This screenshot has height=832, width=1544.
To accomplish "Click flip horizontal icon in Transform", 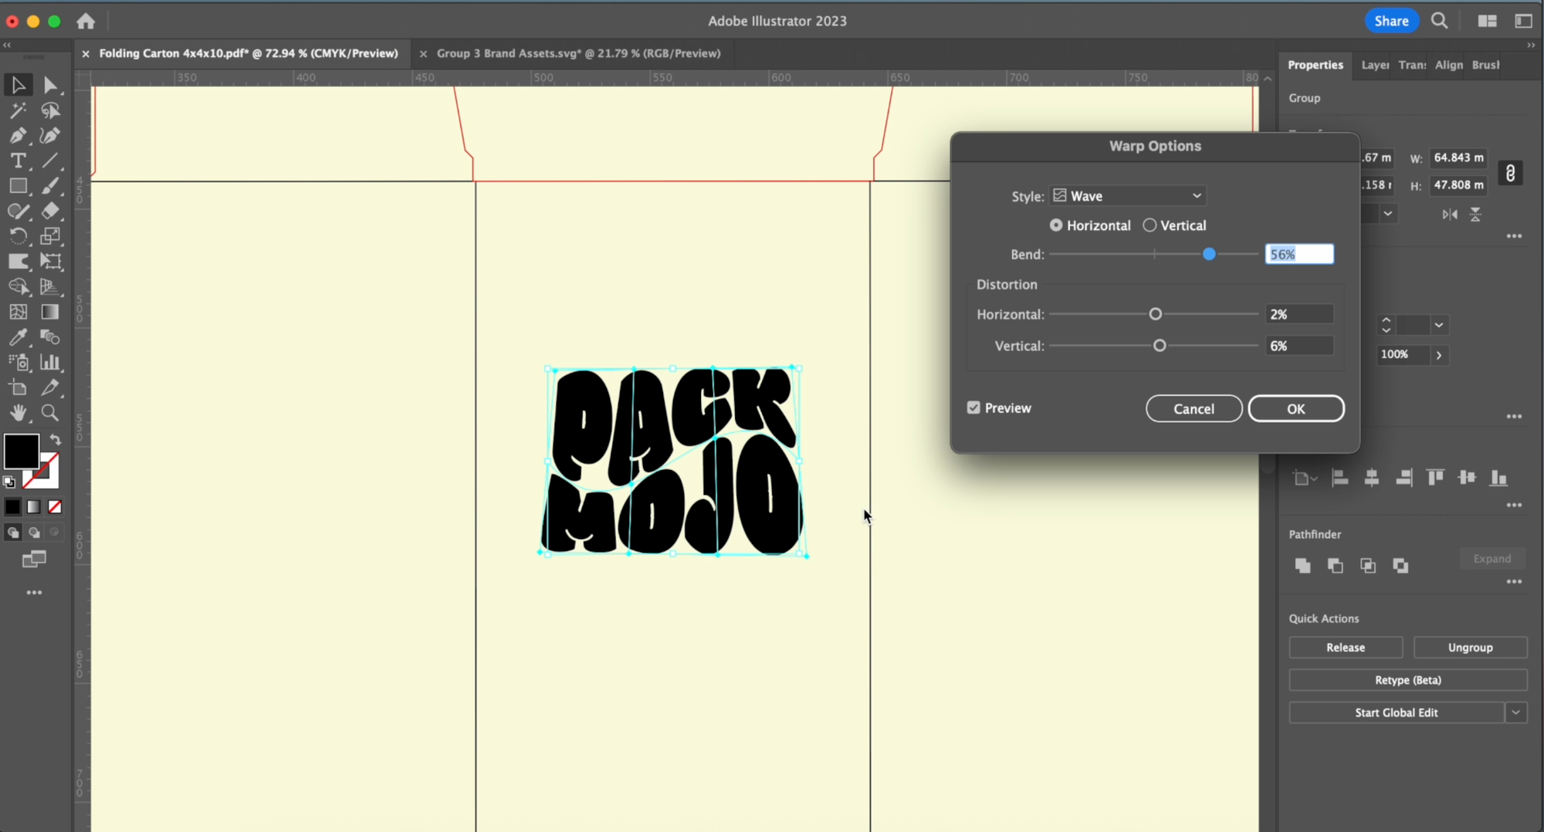I will click(x=1450, y=215).
